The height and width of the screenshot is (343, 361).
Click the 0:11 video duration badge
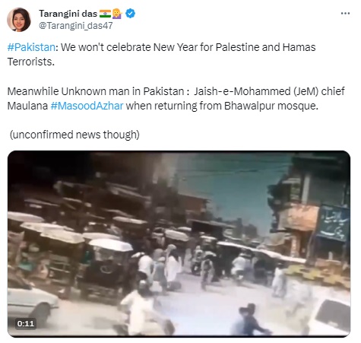pyautogui.click(x=26, y=323)
